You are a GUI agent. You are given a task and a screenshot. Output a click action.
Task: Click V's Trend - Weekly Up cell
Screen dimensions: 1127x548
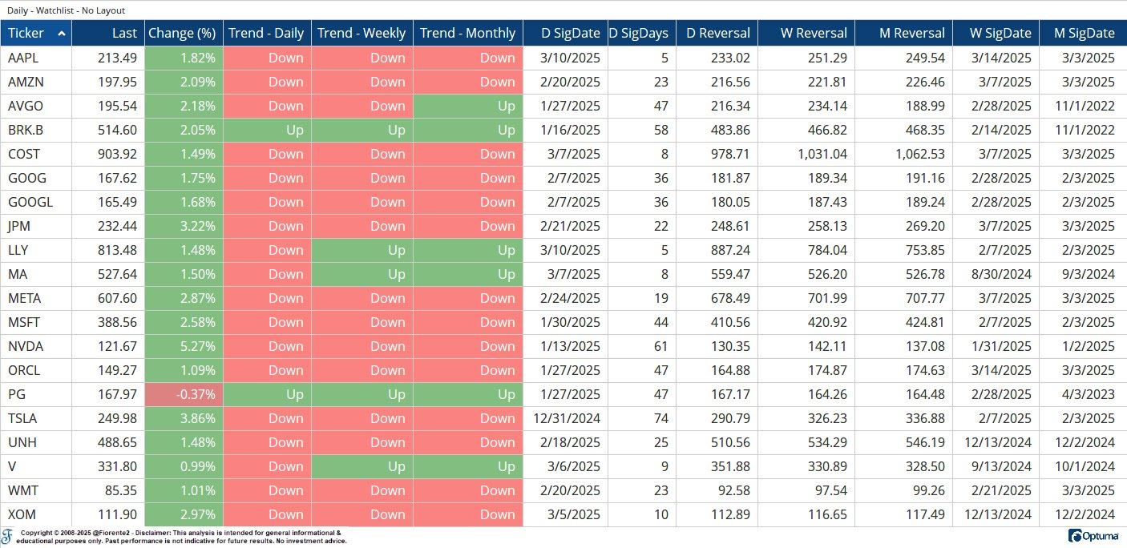pyautogui.click(x=362, y=466)
